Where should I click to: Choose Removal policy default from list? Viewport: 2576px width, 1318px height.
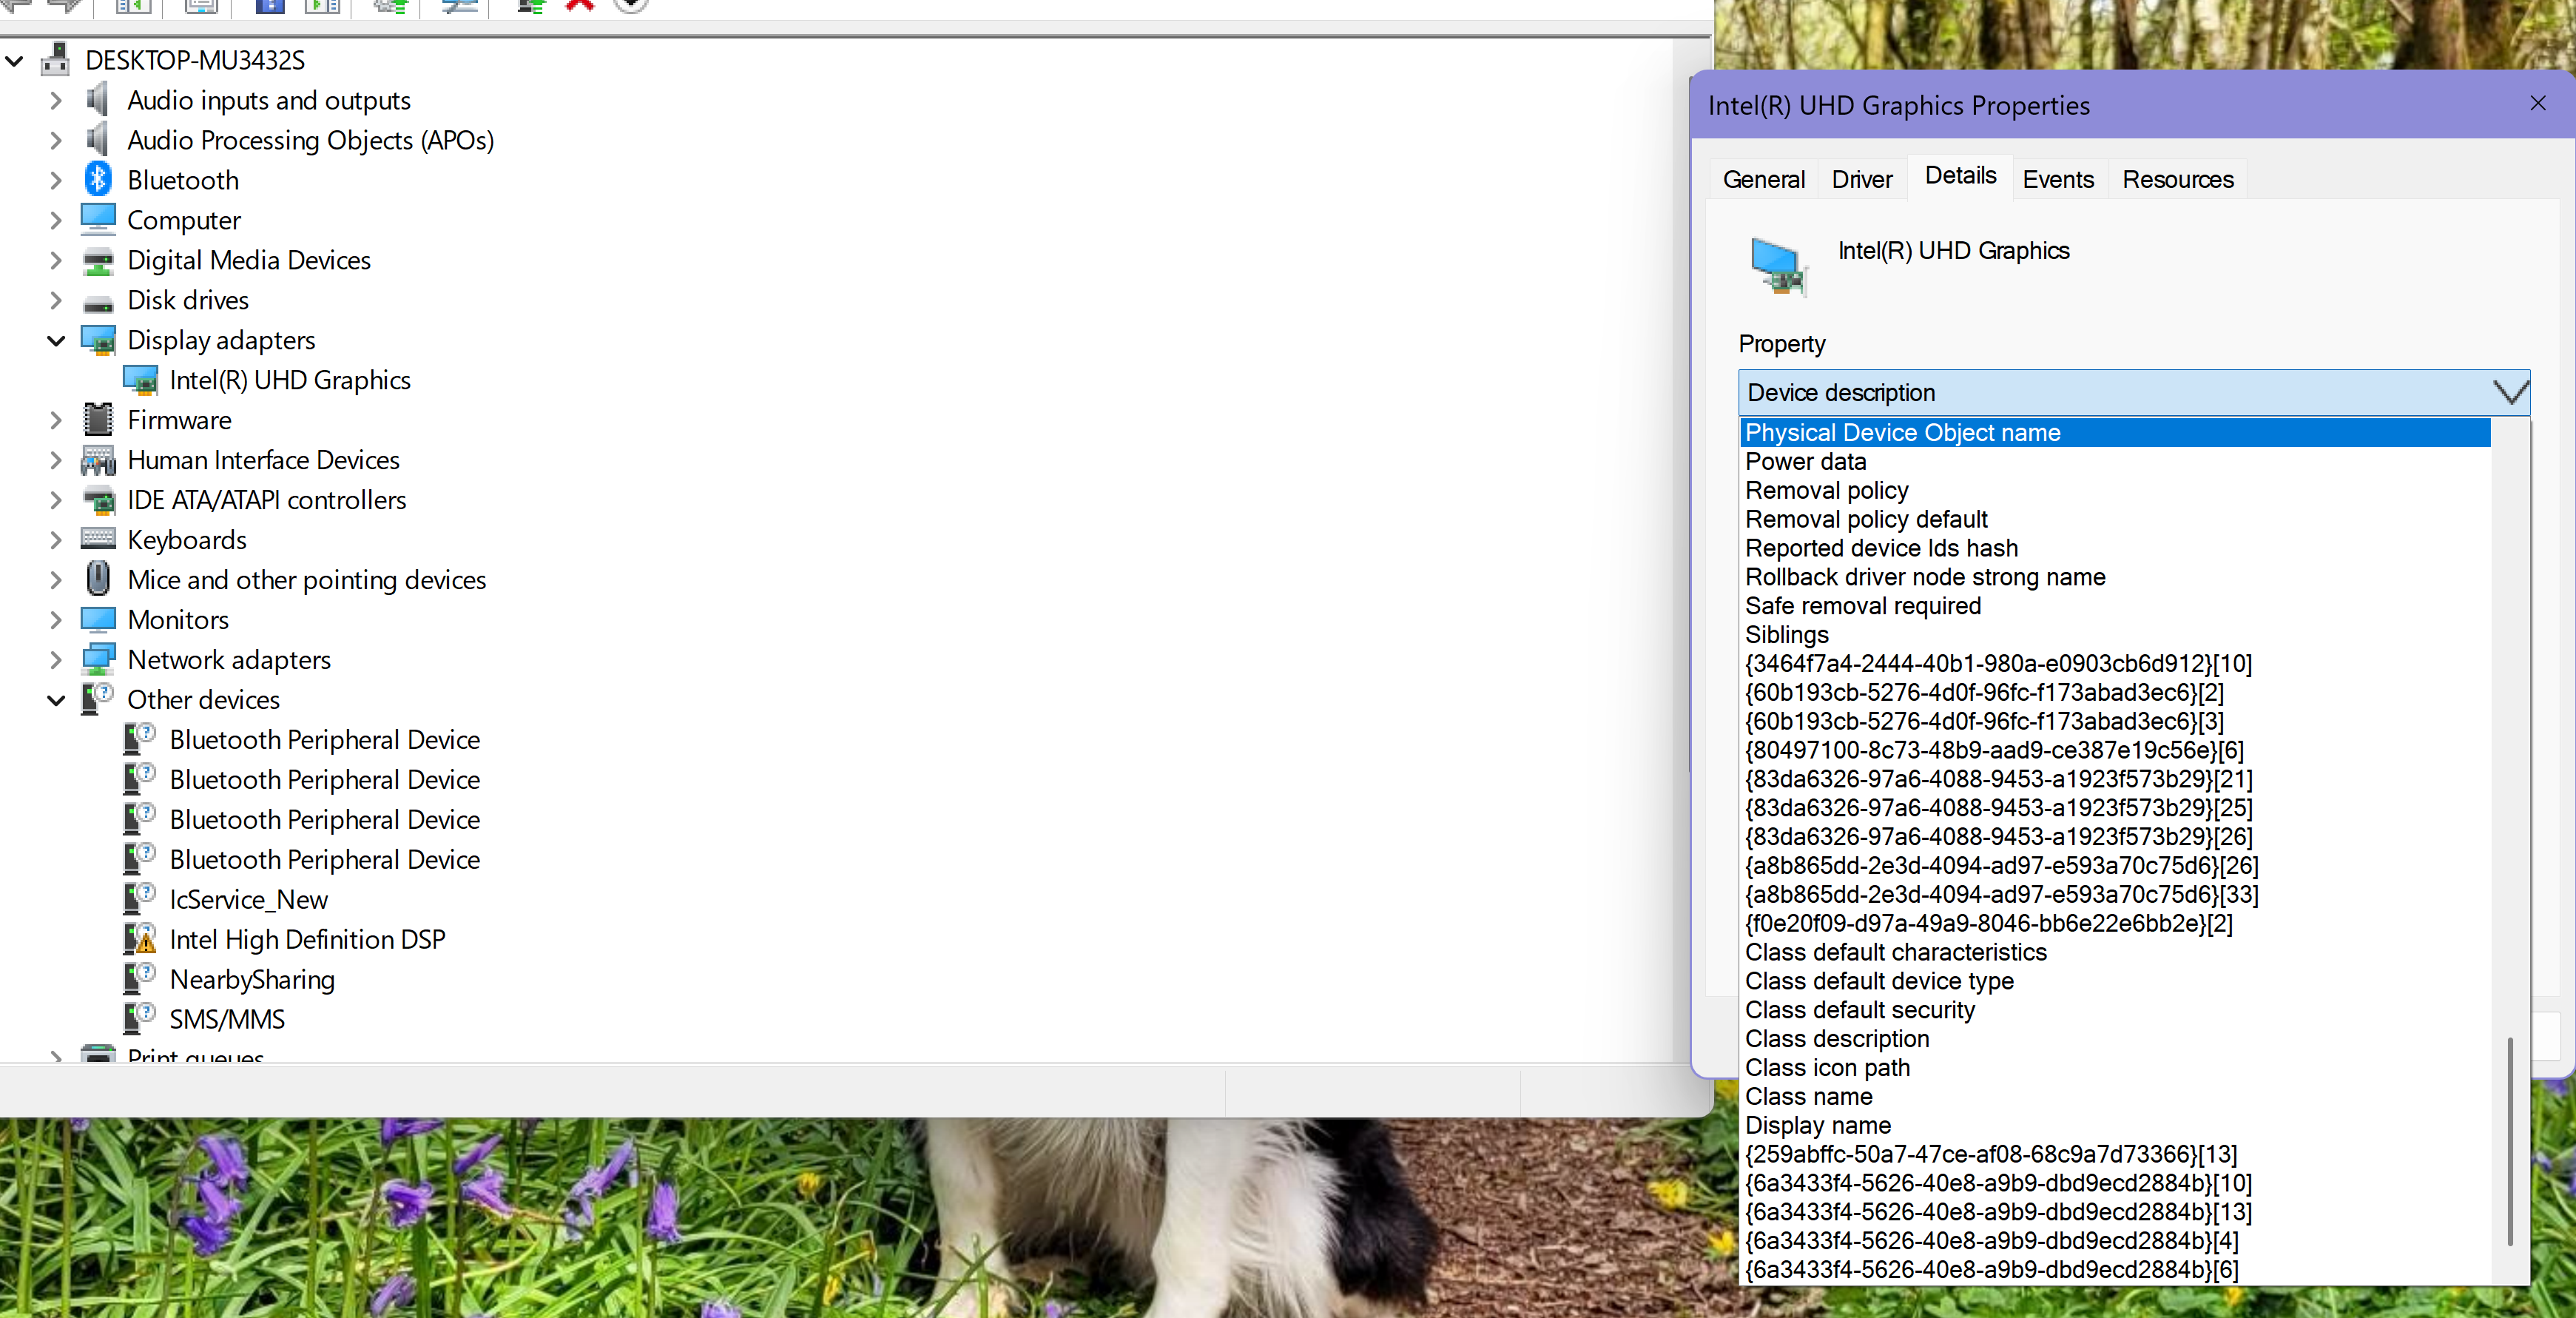point(2115,519)
